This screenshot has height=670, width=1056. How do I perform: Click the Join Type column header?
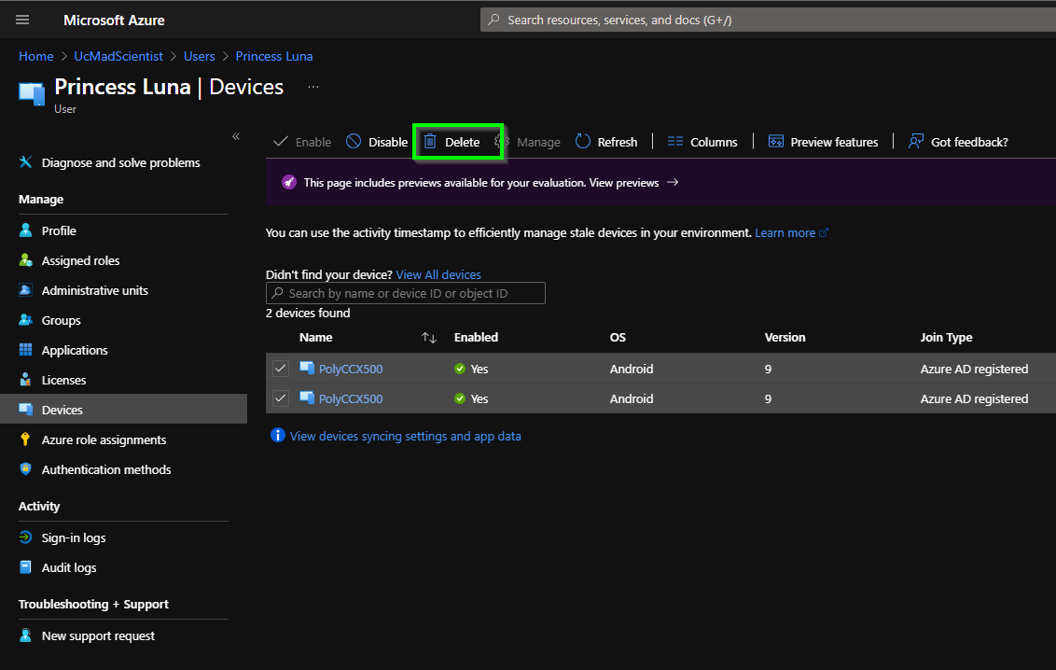point(946,337)
